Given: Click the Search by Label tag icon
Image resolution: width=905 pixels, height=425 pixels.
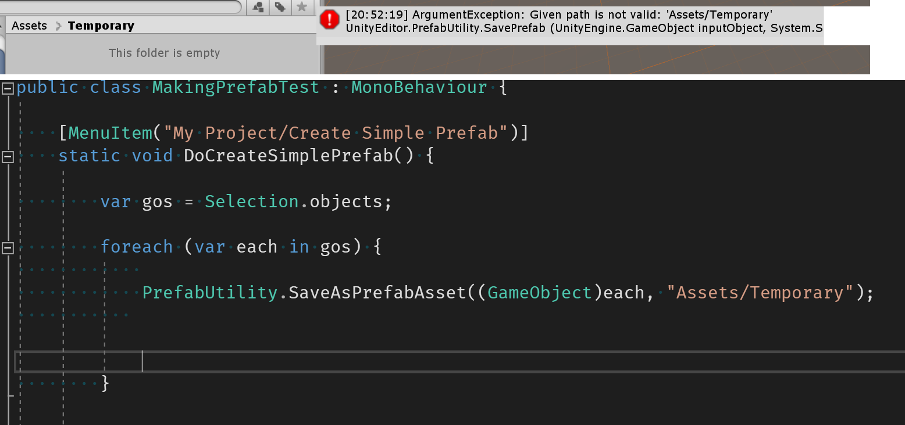Looking at the screenshot, I should click(280, 7).
